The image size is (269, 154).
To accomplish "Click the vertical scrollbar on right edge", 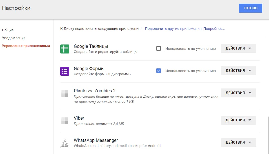I will [x=268, y=135].
